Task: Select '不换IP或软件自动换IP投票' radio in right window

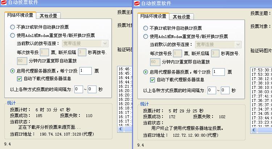Action: (146, 28)
